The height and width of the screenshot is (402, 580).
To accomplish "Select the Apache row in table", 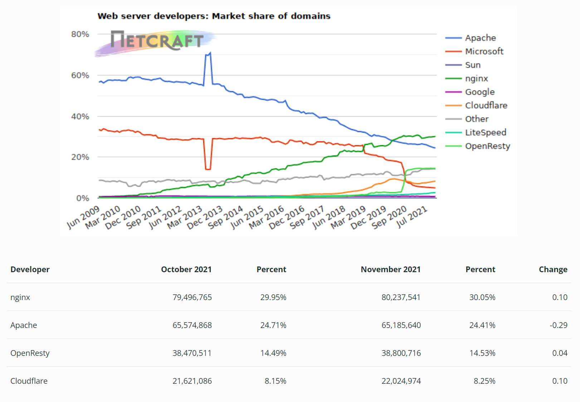I will pos(289,325).
